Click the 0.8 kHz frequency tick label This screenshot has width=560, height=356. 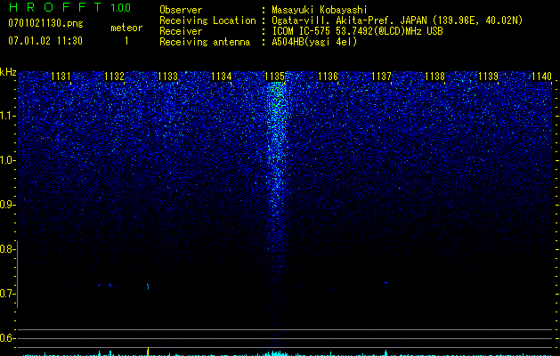pyautogui.click(x=7, y=249)
